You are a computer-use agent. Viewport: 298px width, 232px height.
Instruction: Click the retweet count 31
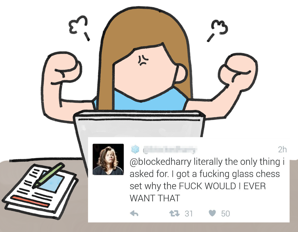point(189,214)
